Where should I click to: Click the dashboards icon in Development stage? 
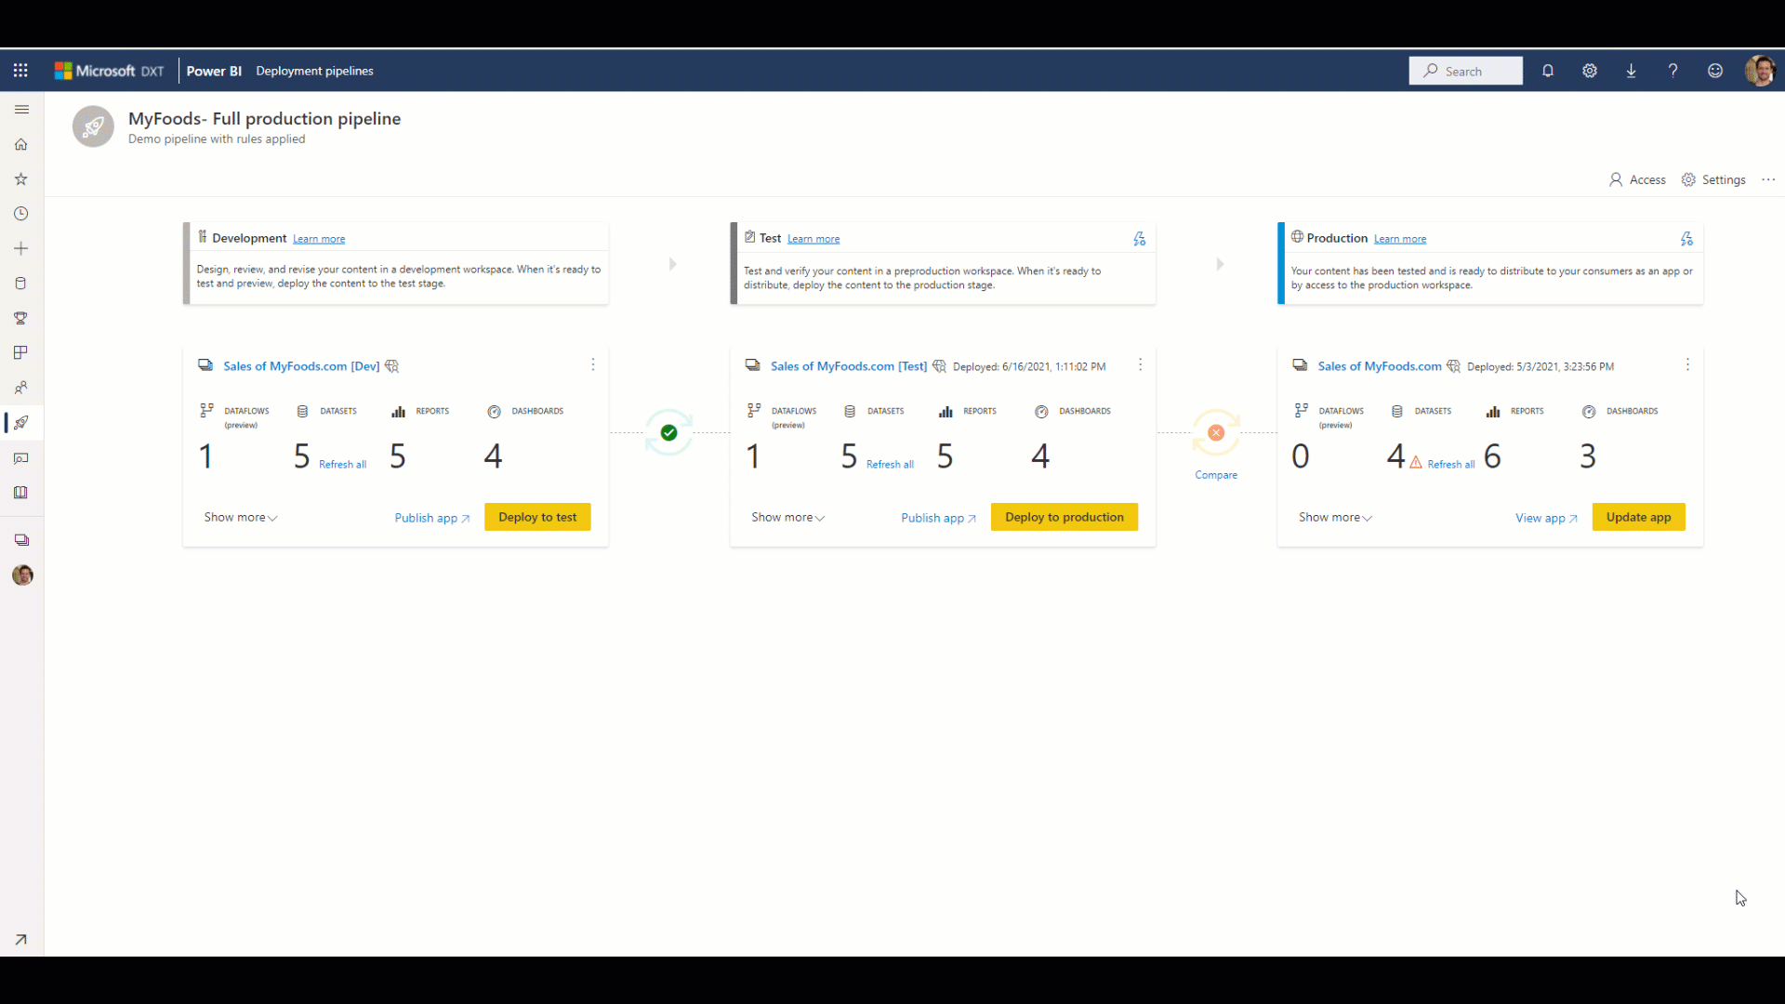(496, 411)
